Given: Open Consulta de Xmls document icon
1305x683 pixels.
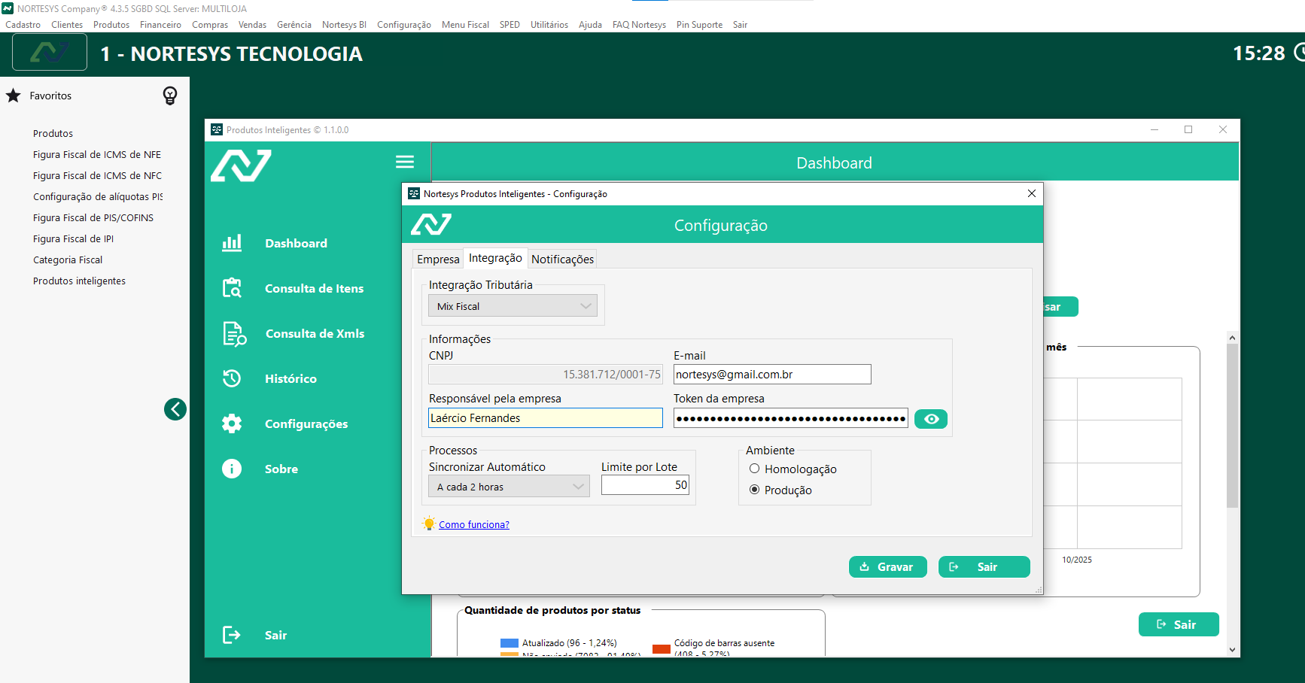Looking at the screenshot, I should coord(233,333).
